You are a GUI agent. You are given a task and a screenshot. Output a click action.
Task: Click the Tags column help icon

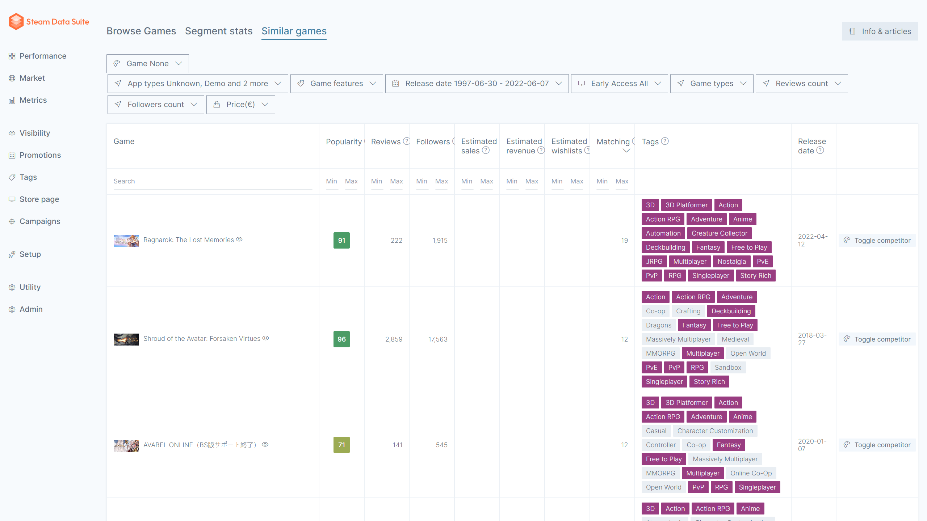[665, 141]
